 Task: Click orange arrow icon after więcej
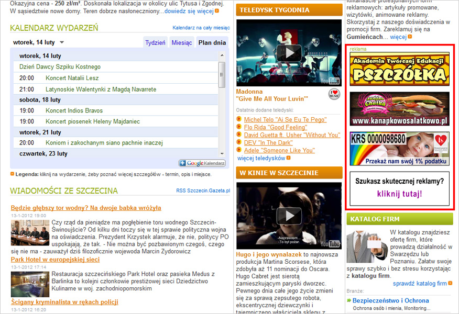(410, 37)
